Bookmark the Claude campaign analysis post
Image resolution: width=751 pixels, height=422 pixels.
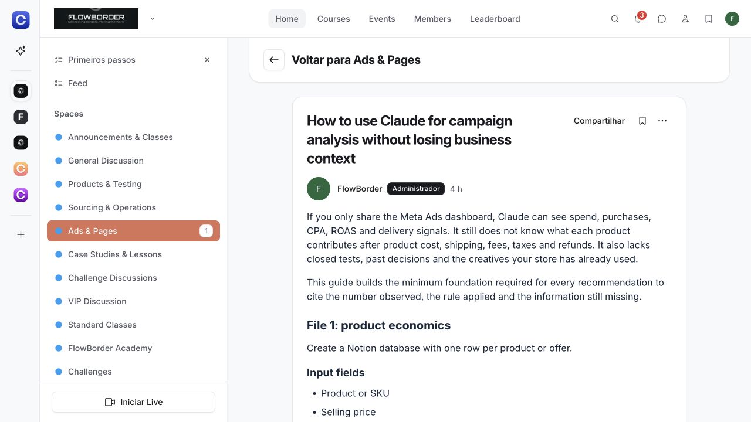click(642, 121)
